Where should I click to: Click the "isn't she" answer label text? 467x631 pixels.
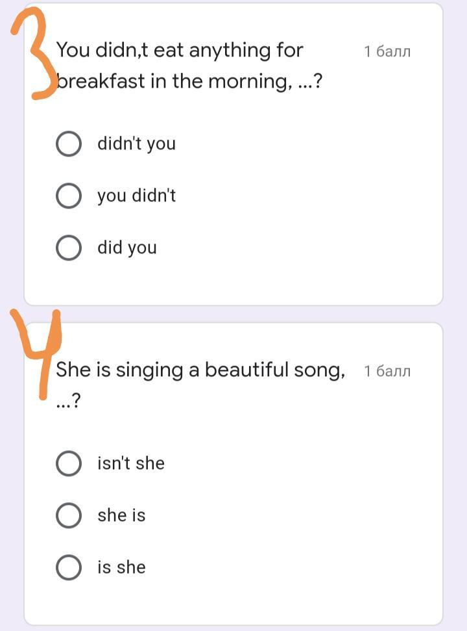pyautogui.click(x=131, y=463)
